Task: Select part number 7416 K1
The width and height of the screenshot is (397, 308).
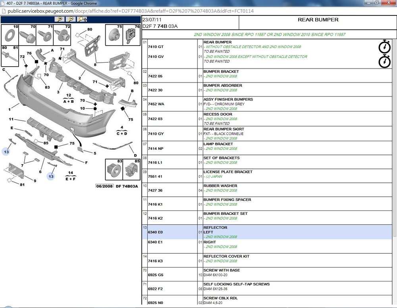Action: point(155,204)
